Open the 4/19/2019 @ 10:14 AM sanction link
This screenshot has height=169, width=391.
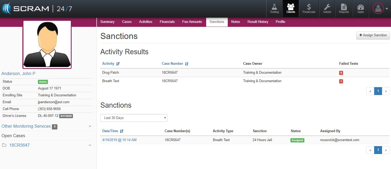click(x=119, y=140)
